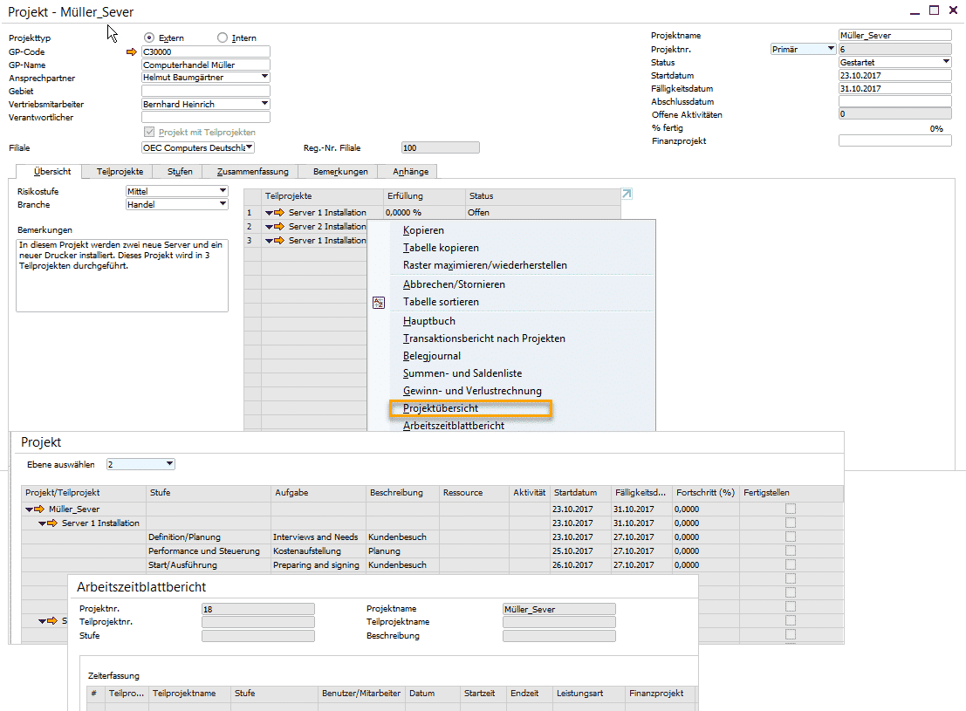Click the Erfüllung column header

click(424, 196)
